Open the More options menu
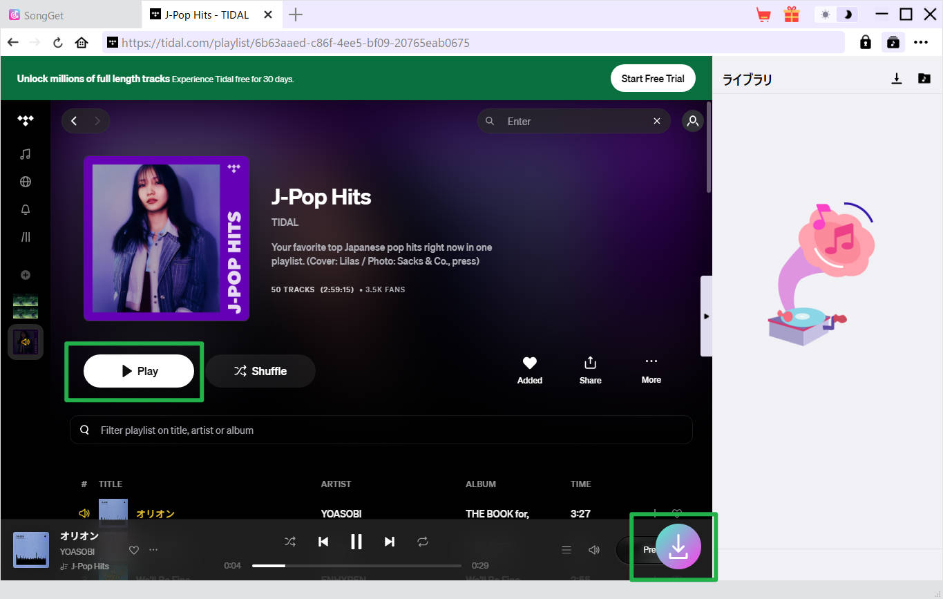The width and height of the screenshot is (943, 599). coord(651,370)
